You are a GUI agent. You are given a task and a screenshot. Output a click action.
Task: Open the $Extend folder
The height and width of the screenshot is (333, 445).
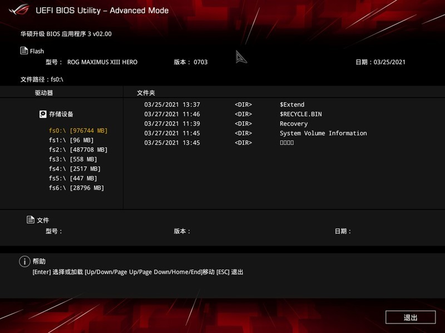pyautogui.click(x=291, y=104)
